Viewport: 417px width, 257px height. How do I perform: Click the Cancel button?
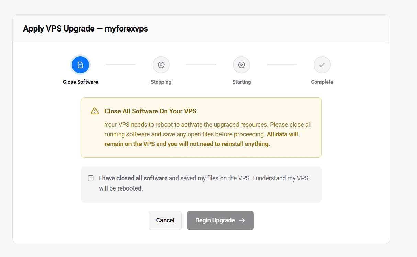coord(165,220)
